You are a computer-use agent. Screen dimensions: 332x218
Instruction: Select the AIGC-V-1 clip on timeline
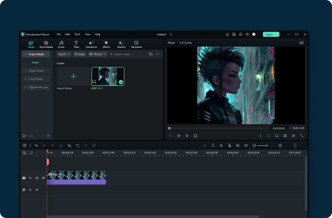(x=76, y=178)
